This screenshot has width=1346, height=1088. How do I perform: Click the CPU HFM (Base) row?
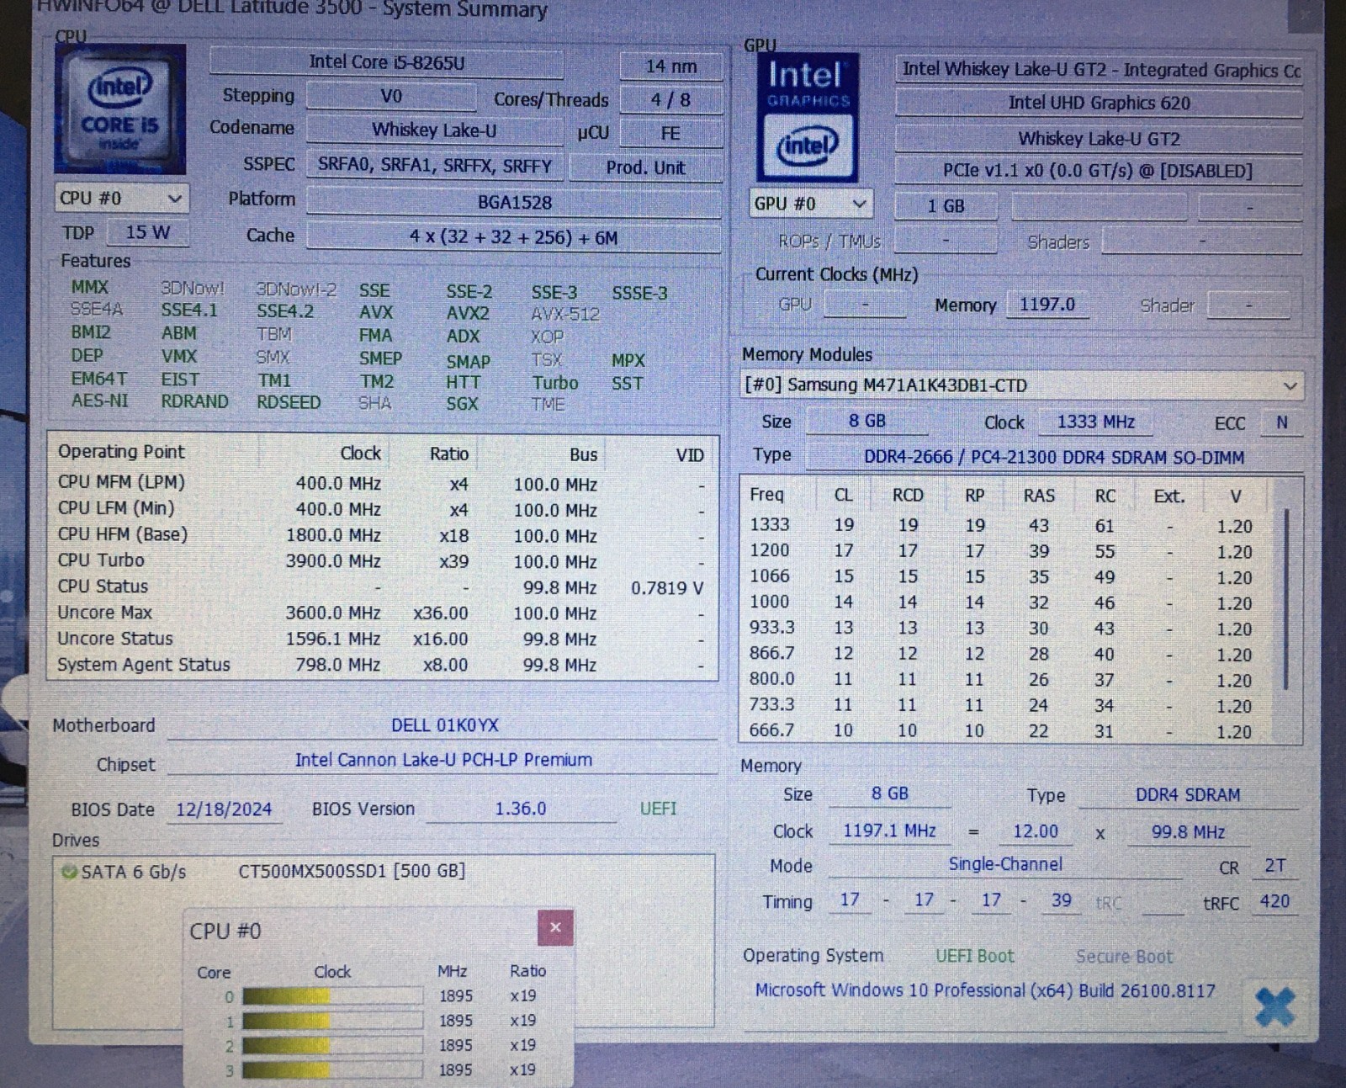(383, 535)
